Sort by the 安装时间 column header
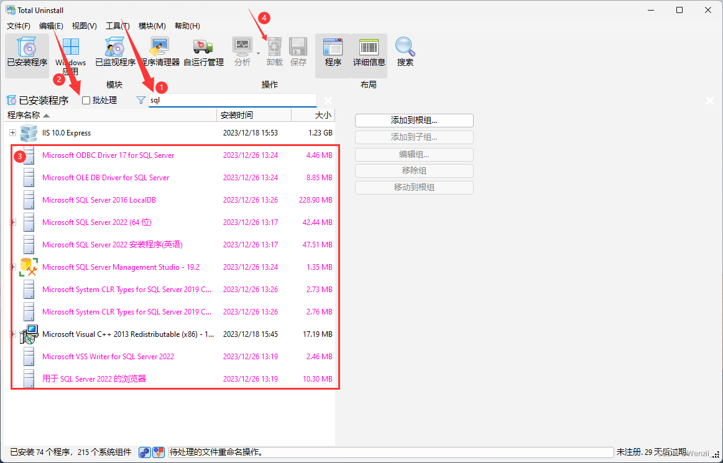This screenshot has width=723, height=463. 254,116
